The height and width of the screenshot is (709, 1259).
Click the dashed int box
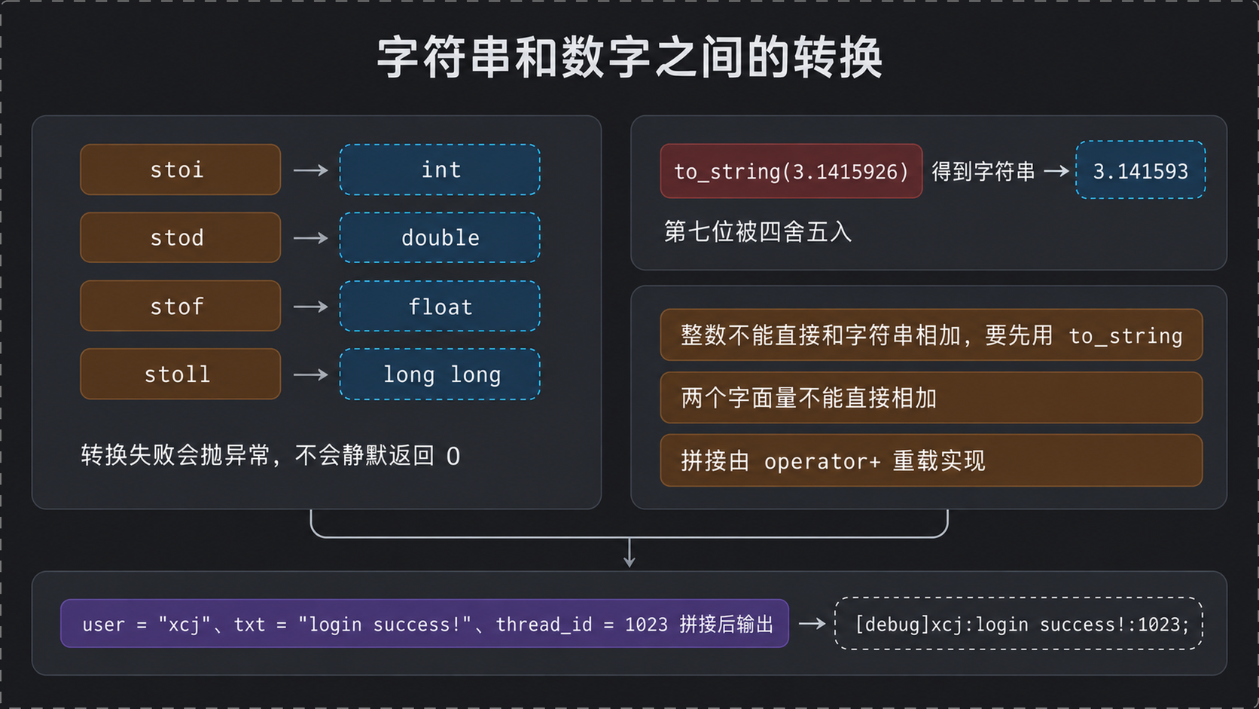click(x=440, y=170)
